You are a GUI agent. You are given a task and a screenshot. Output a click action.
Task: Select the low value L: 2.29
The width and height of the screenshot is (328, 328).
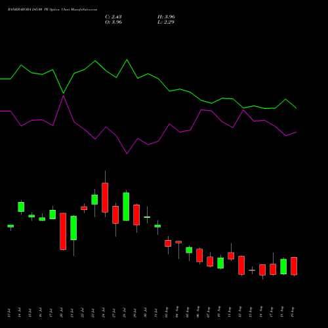(x=166, y=22)
